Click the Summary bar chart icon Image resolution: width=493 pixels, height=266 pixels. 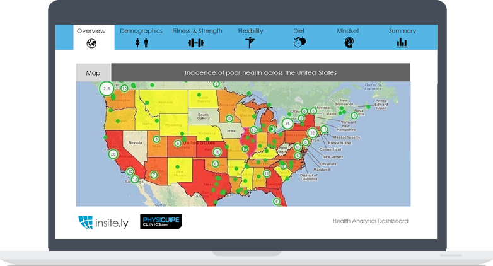pyautogui.click(x=402, y=43)
